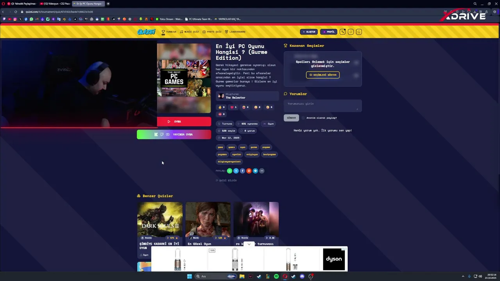
Task: Show hidden system tray icons
Action: (x=463, y=276)
